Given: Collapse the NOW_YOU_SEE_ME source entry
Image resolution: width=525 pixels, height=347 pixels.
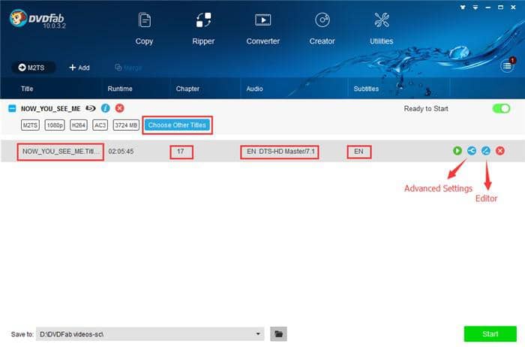Looking at the screenshot, I should click(12, 108).
